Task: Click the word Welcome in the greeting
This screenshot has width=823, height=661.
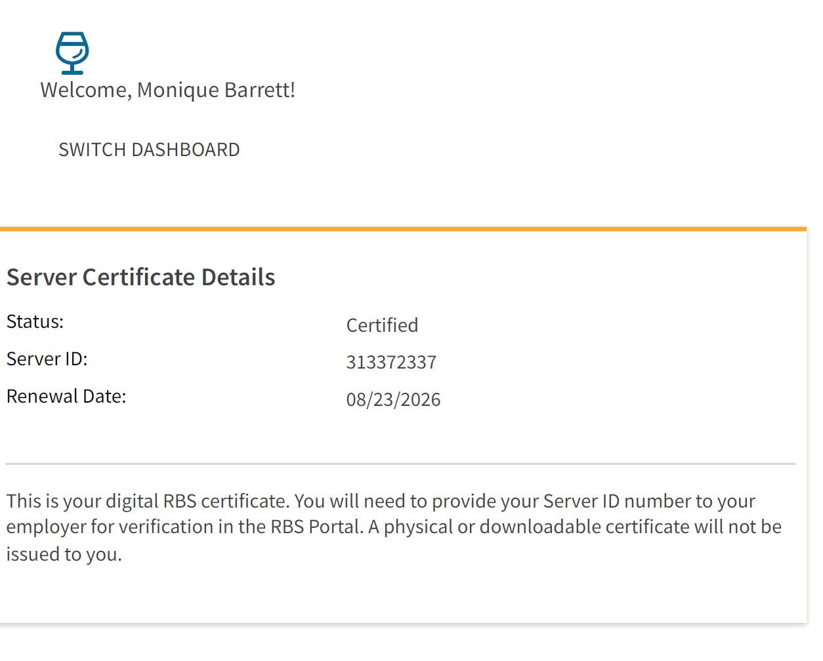Action: [85, 90]
